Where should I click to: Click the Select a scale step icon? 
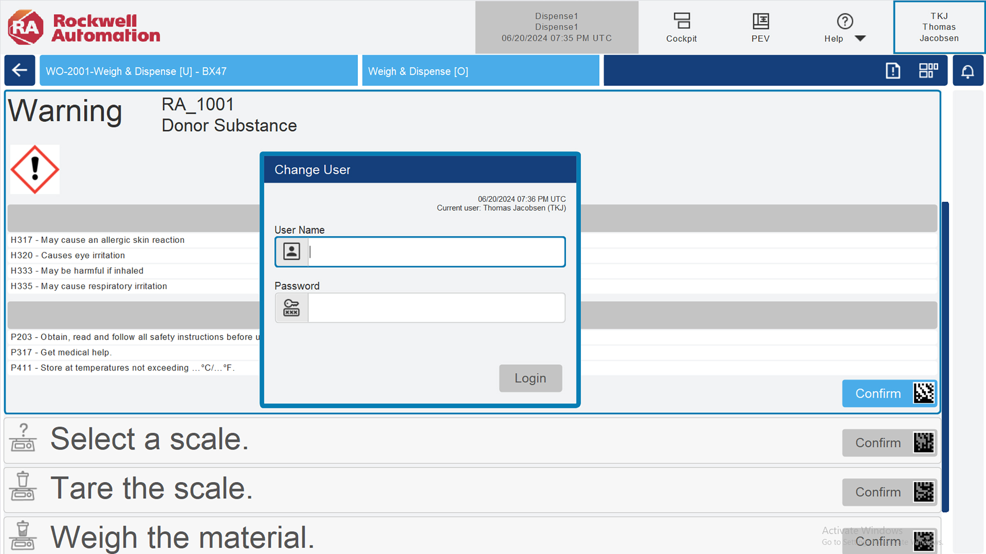click(x=23, y=438)
